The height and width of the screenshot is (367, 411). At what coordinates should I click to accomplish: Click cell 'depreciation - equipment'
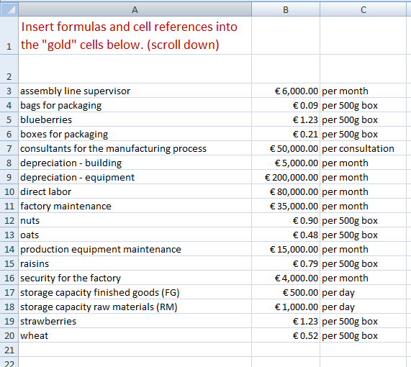pyautogui.click(x=135, y=177)
